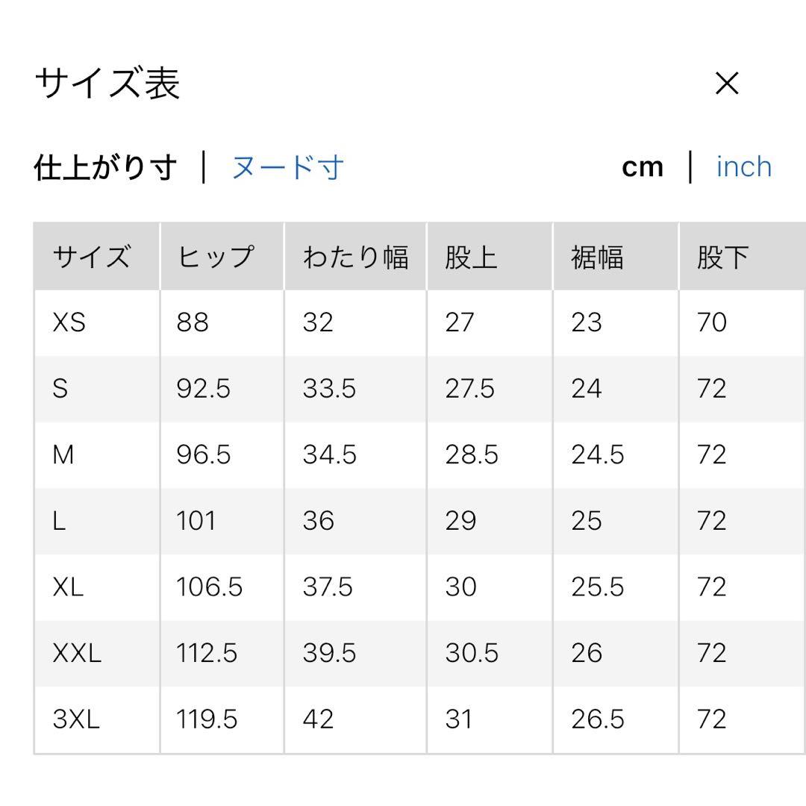Click the わたり幅 column header
The image size is (806, 806).
coord(355,257)
